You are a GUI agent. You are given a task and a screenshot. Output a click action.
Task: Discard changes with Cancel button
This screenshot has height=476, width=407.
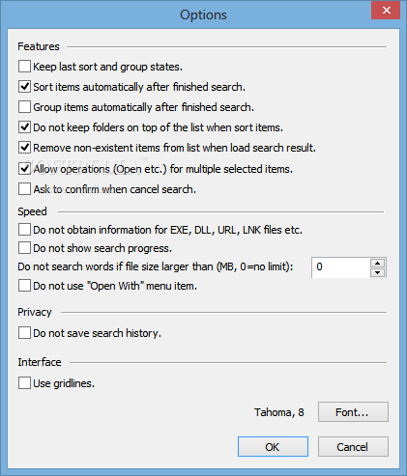click(x=353, y=447)
